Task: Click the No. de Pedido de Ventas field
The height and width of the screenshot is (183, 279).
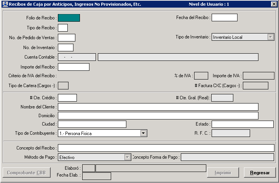Action: 67,38
